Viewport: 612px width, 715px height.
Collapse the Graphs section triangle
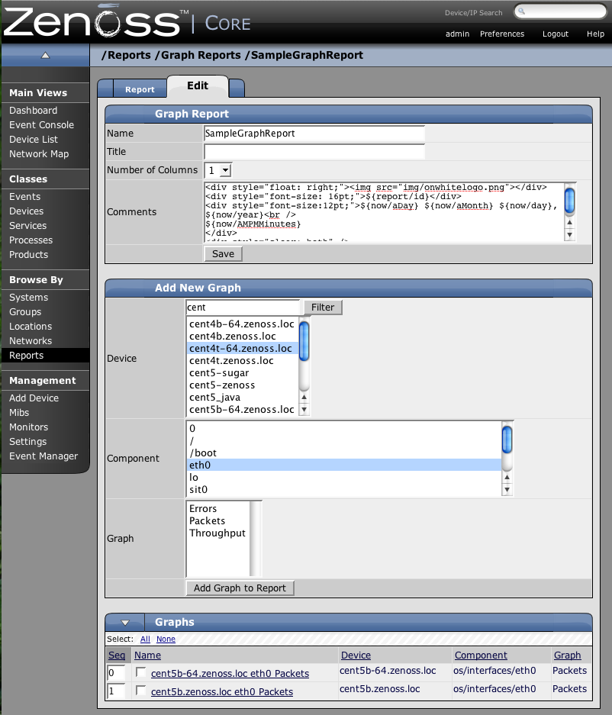[x=125, y=623]
